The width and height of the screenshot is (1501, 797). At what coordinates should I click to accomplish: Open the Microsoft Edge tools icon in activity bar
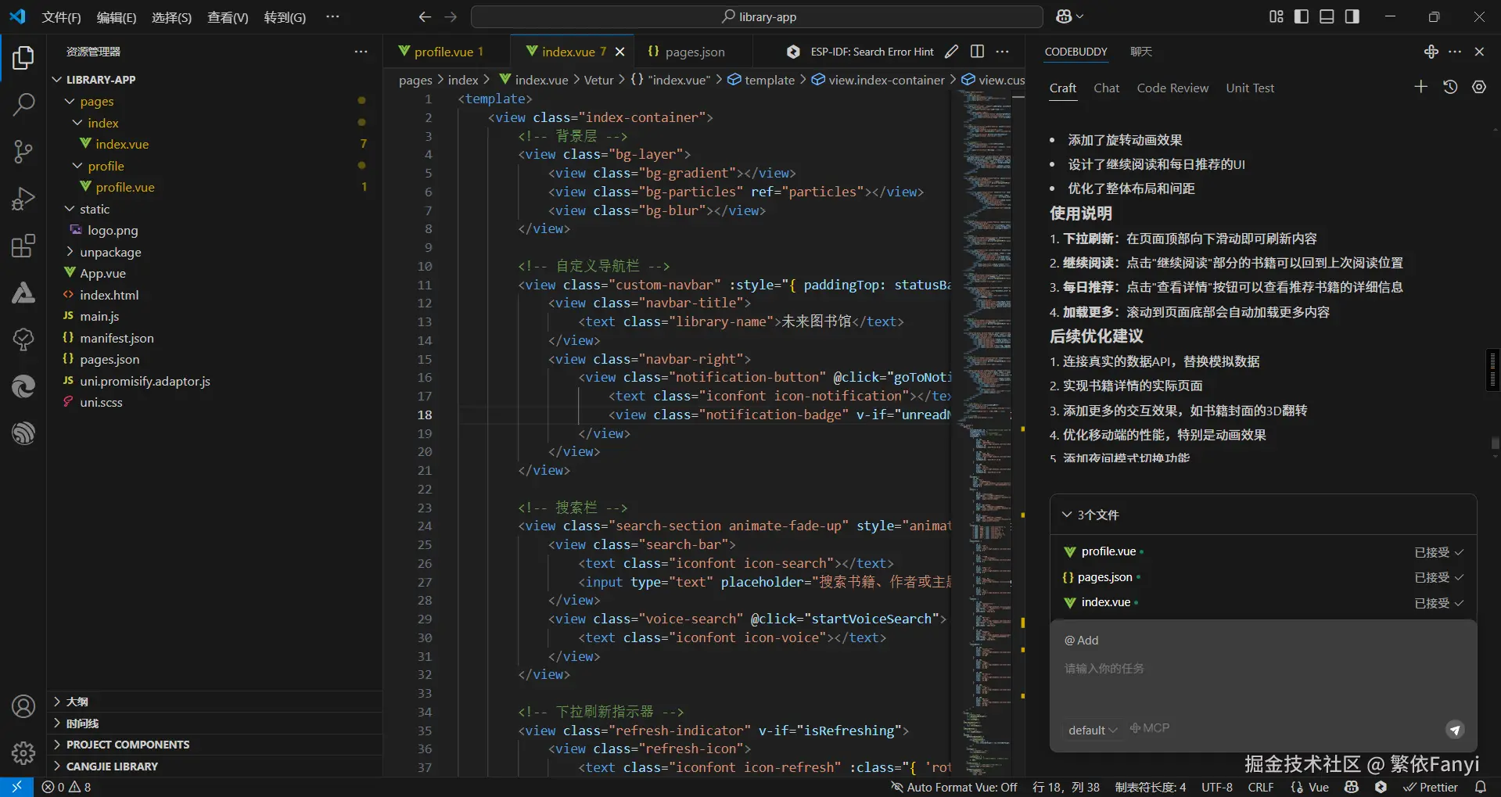[23, 386]
